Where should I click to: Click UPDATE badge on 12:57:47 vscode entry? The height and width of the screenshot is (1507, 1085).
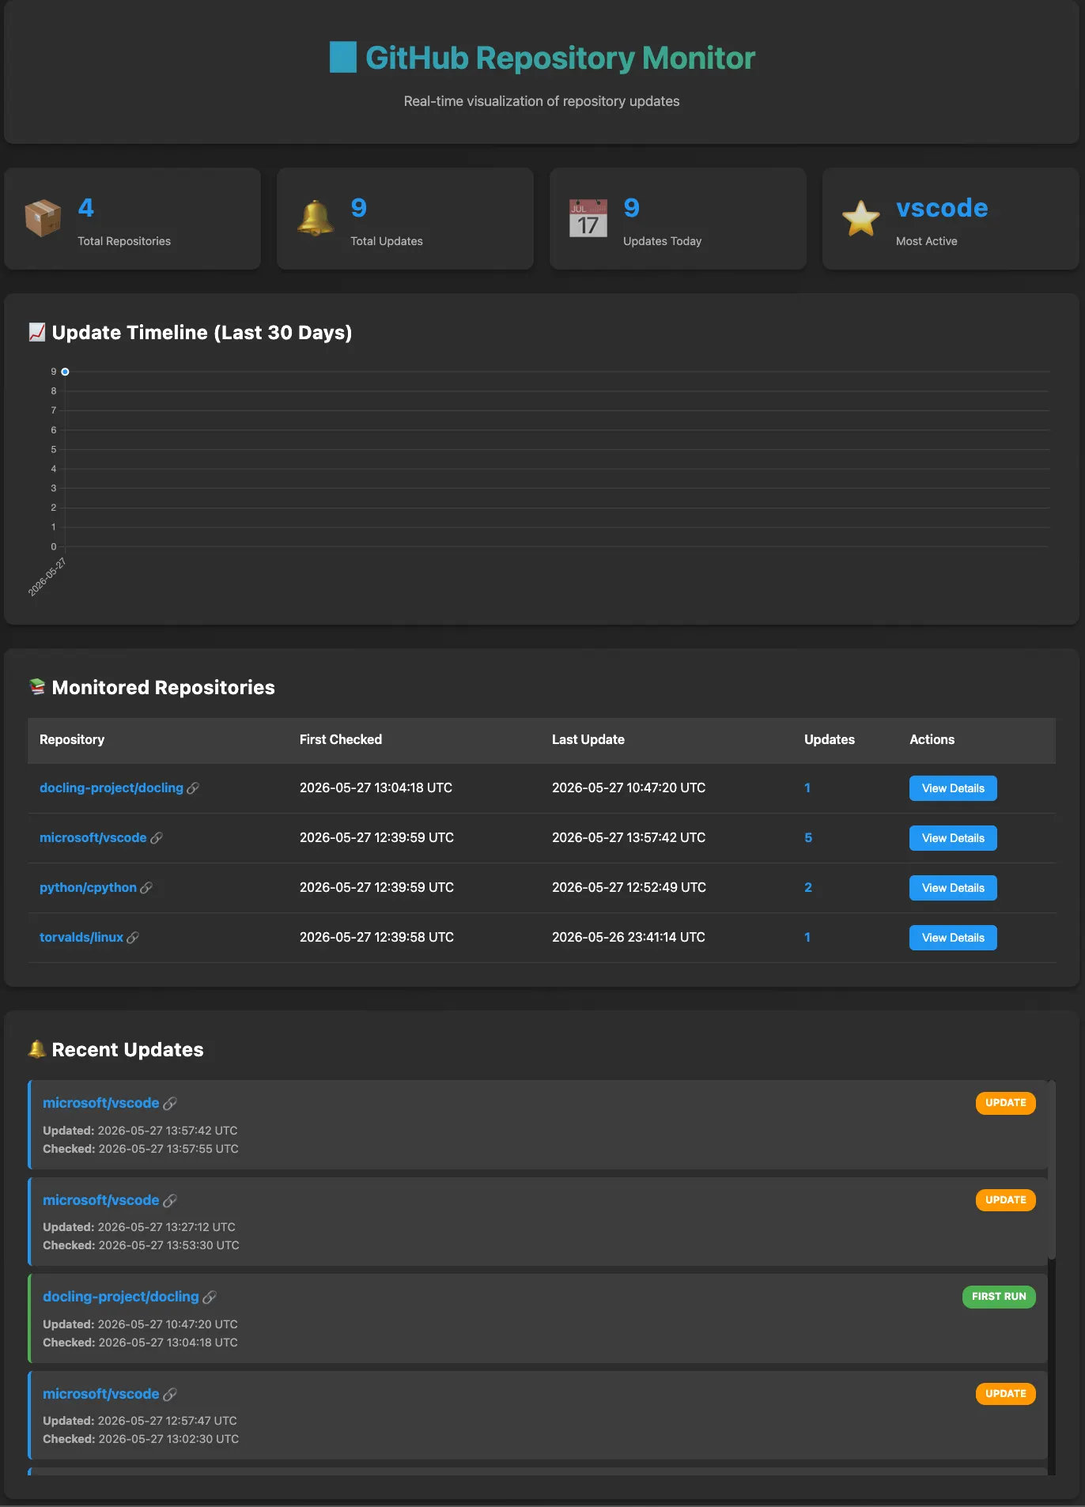(1005, 1394)
